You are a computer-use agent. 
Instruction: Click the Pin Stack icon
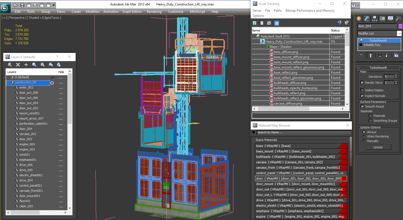click(x=361, y=55)
